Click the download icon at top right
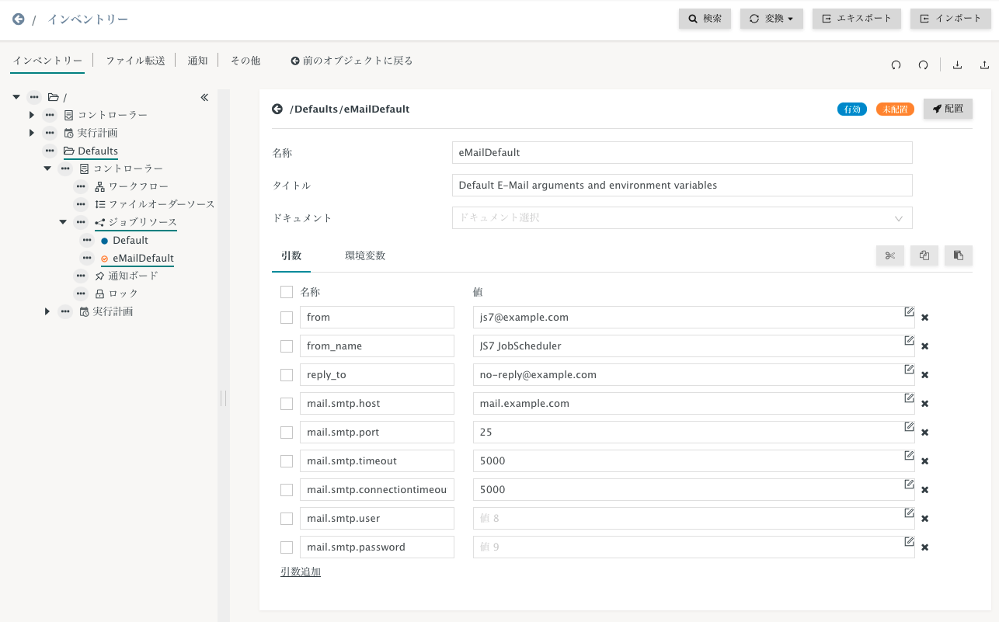Screen dimensions: 999x622 [x=956, y=65]
